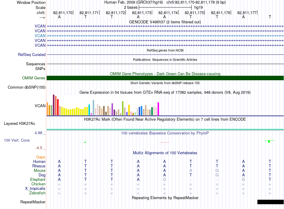Click the tallest maroon GTEx expression bar

point(54,105)
